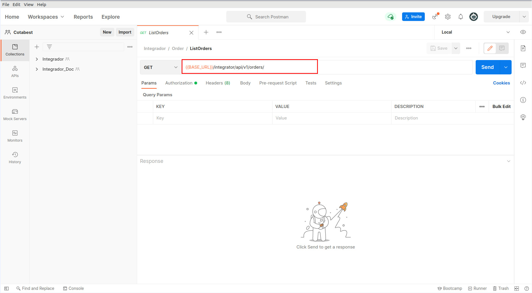Click the collections filter icon
This screenshot has height=293, width=532.
[49, 47]
